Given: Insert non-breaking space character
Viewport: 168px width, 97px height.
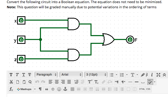Looking at the screenshot, I should (143, 82).
